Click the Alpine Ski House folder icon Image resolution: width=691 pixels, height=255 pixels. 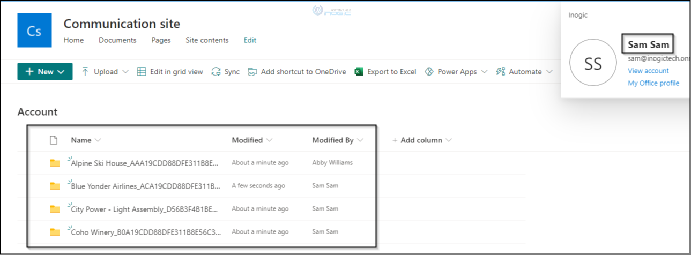55,163
